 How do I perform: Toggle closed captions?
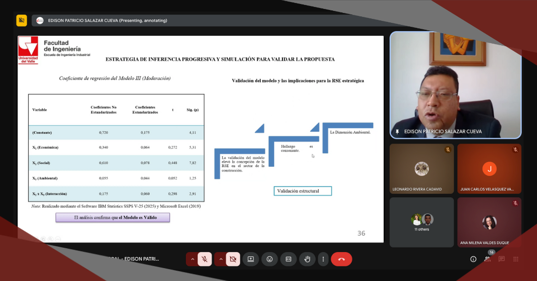(288, 259)
